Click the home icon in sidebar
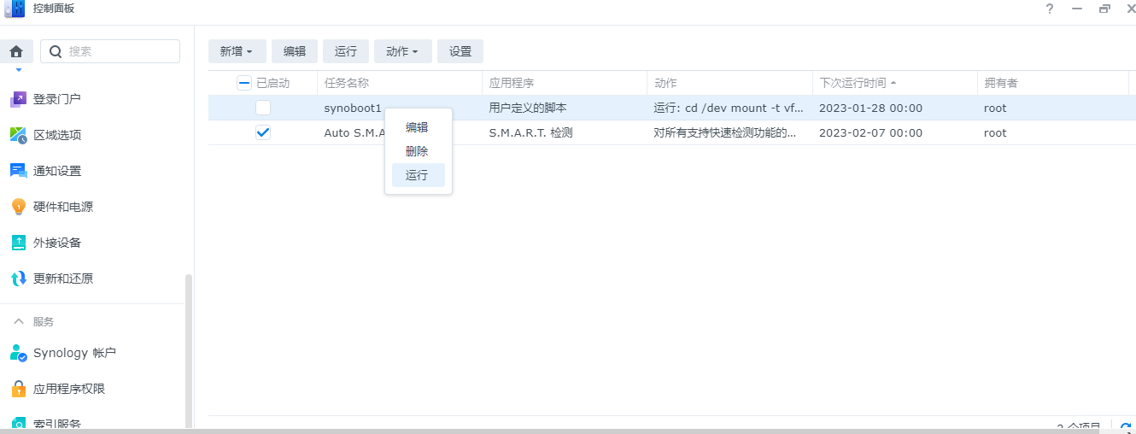The width and height of the screenshot is (1136, 434). [x=15, y=51]
